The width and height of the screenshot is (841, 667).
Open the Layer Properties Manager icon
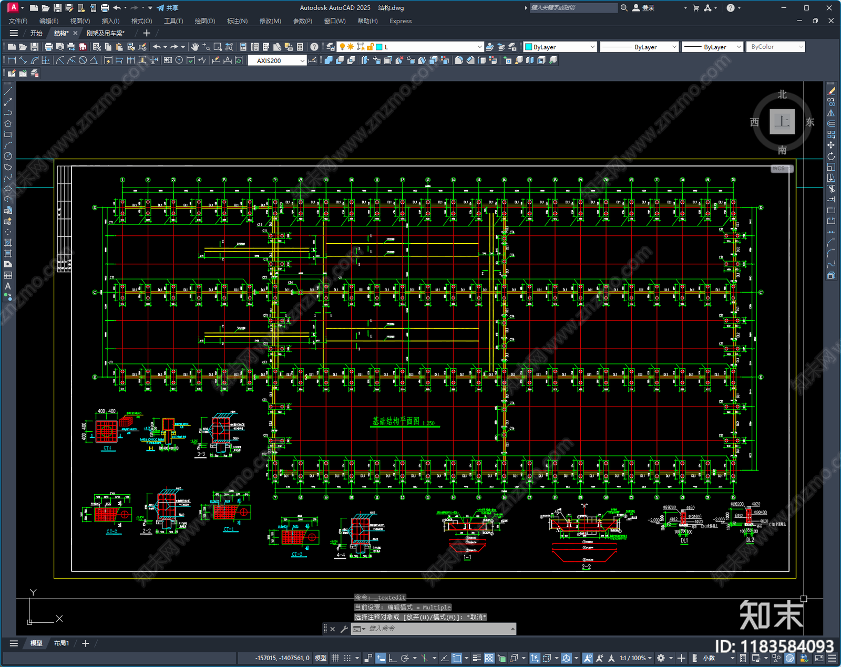click(x=330, y=47)
